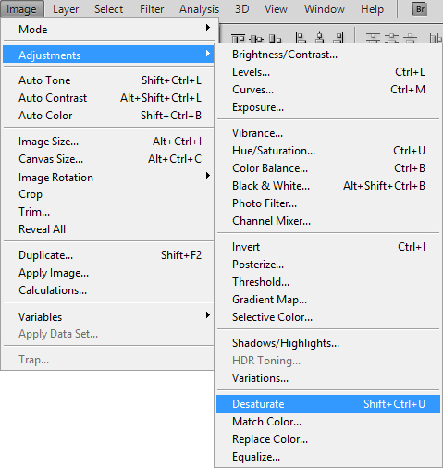The image size is (443, 468).
Task: Choose Desaturate from Adjustments submenu
Action: (328, 404)
